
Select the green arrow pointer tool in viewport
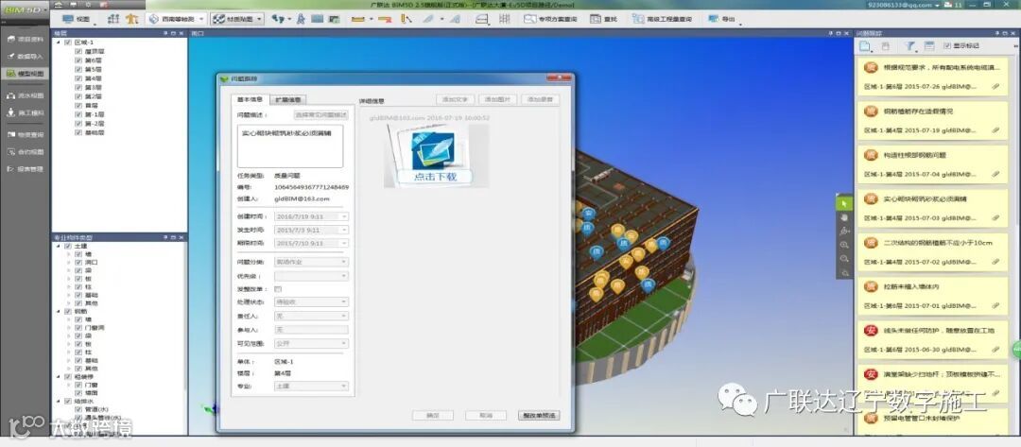pos(844,203)
